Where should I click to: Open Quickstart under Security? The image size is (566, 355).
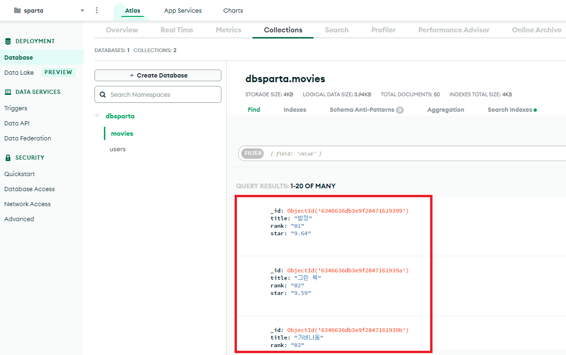pyautogui.click(x=19, y=174)
